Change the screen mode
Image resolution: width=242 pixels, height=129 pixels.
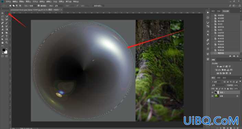point(7,56)
